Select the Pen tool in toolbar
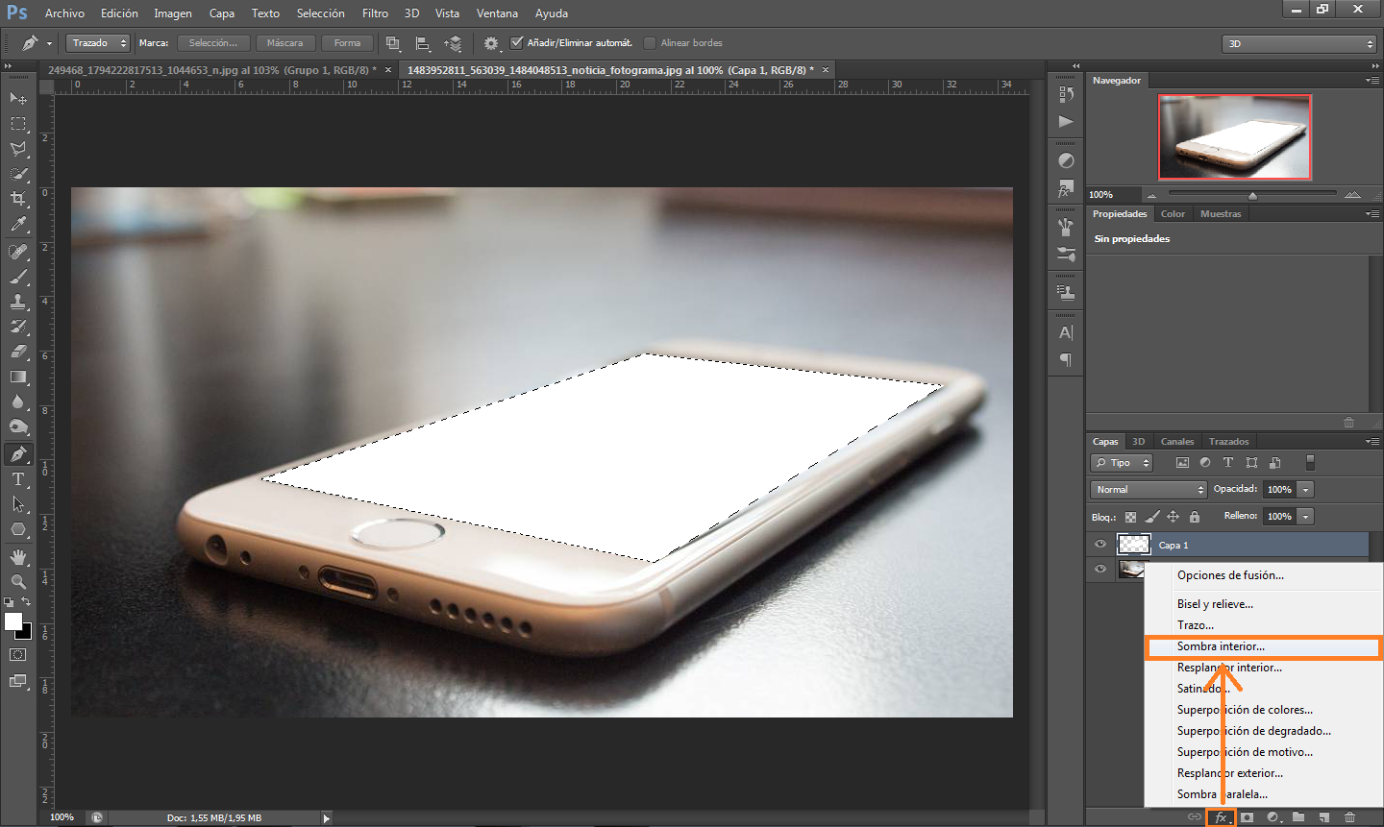Screen dimensions: 1384x827 (x=18, y=453)
